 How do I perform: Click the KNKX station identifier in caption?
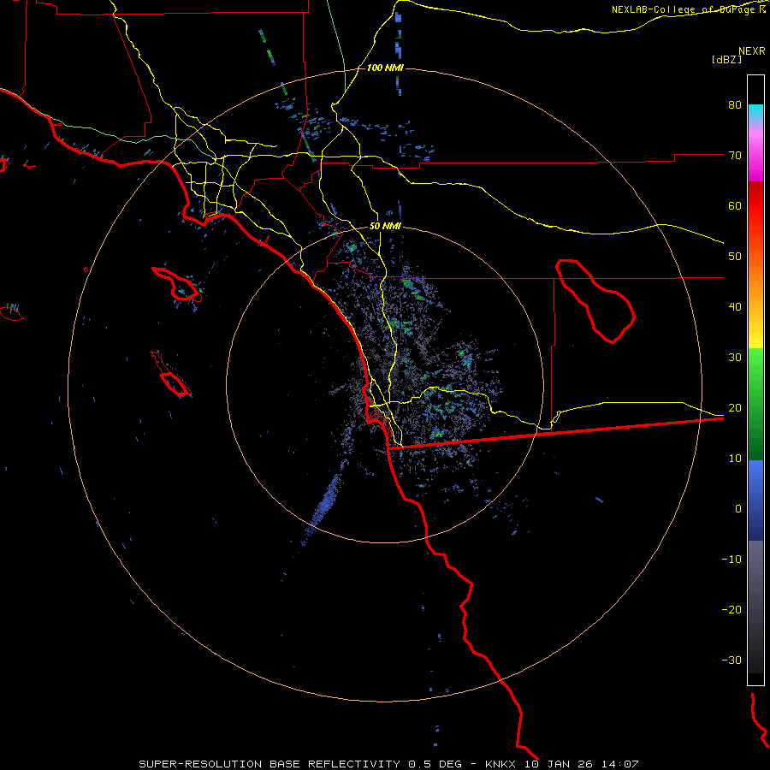[x=500, y=764]
